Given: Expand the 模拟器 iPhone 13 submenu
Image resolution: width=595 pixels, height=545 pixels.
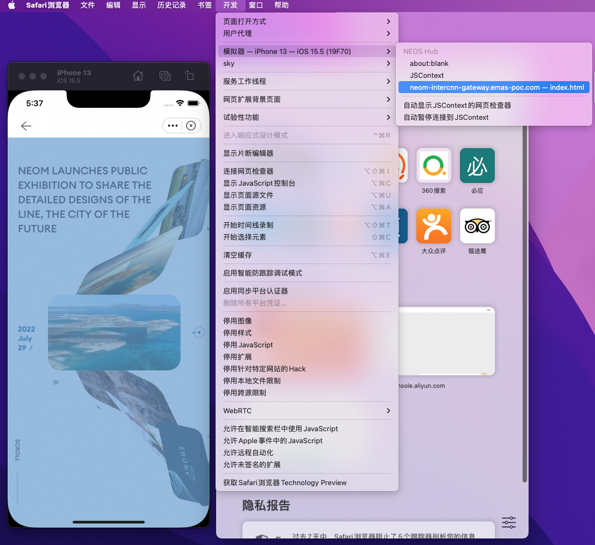Looking at the screenshot, I should click(307, 51).
